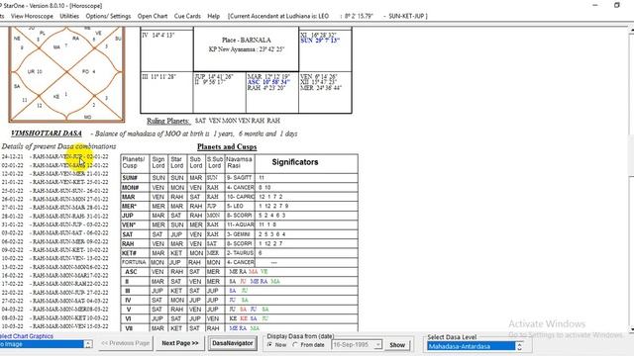Step the Mahadasa-Antardasa dasa level selector

tap(519, 346)
